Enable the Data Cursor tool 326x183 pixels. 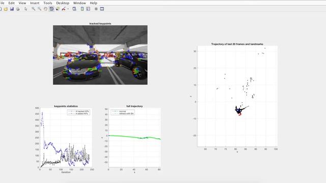pyautogui.click(x=58, y=9)
